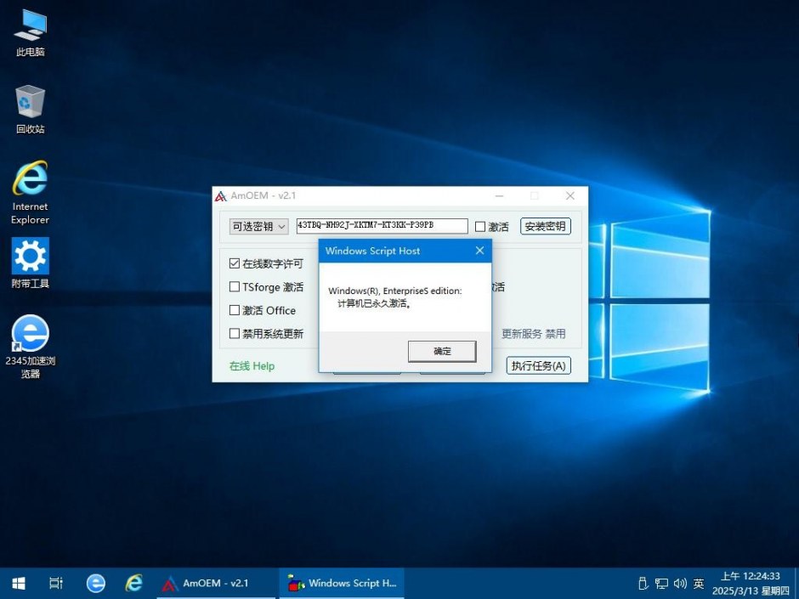Confirm the dialog with 确定
The image size is (799, 599).
(442, 351)
